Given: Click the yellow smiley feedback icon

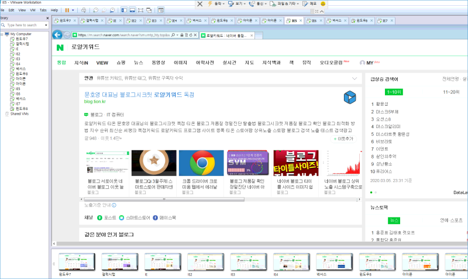Looking at the screenshot, I should 323,4.
